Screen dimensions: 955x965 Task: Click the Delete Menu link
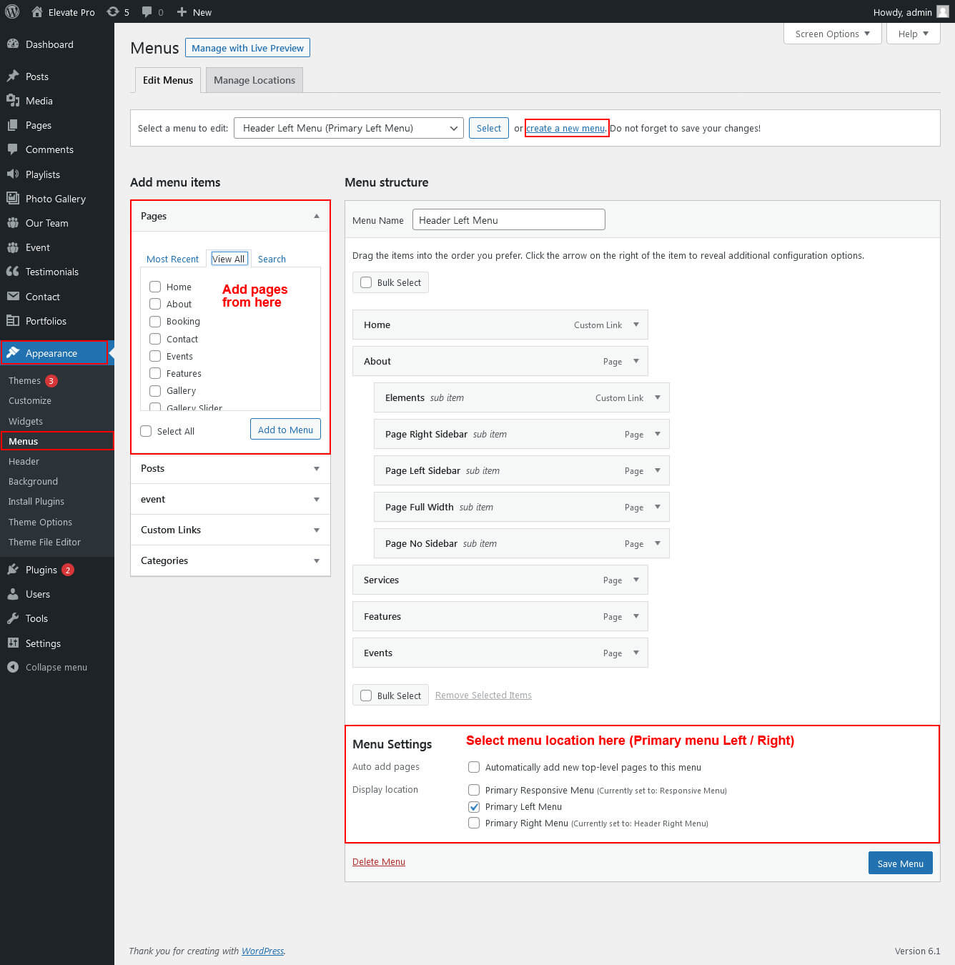pos(378,861)
